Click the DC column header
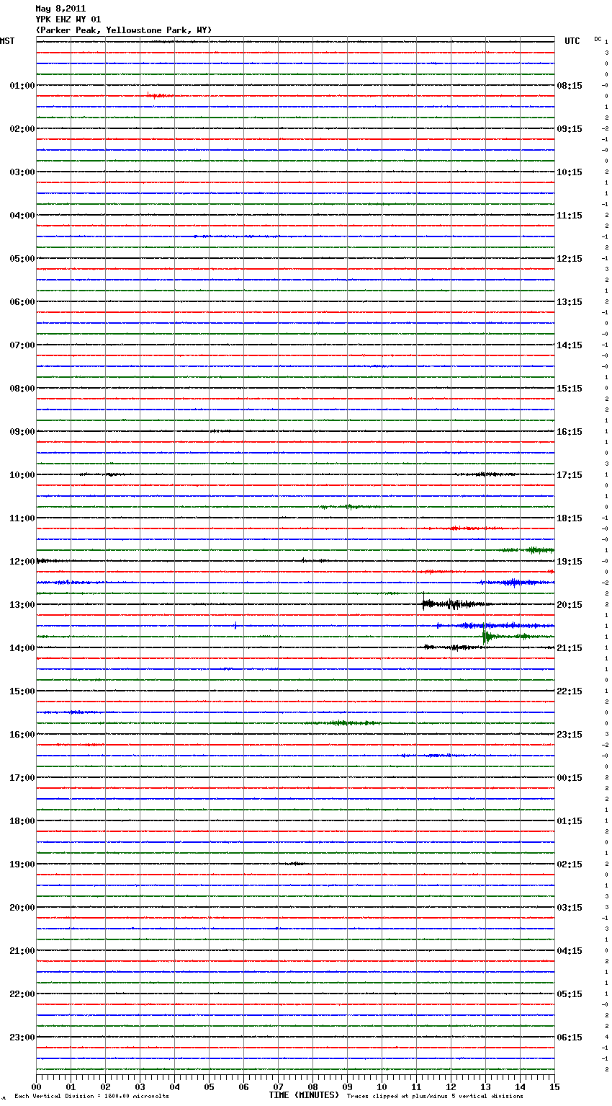 coord(598,39)
